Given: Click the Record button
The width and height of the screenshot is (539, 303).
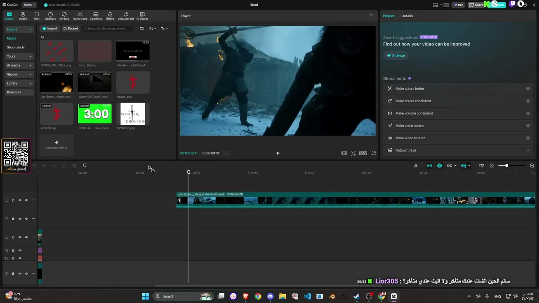Looking at the screenshot, I should tap(71, 29).
